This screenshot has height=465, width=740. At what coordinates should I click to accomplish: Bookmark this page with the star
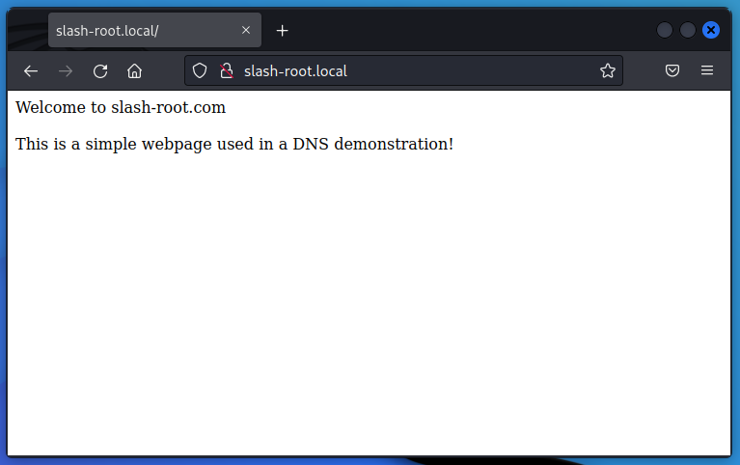[x=607, y=70]
